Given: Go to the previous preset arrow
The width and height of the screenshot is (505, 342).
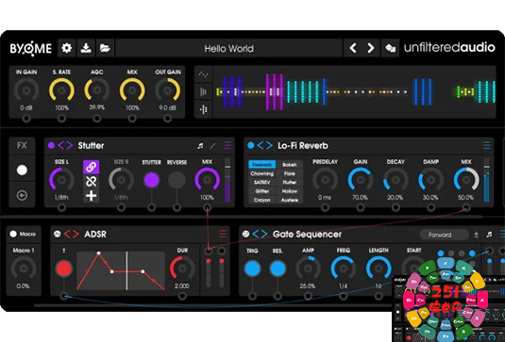Looking at the screenshot, I should 353,48.
